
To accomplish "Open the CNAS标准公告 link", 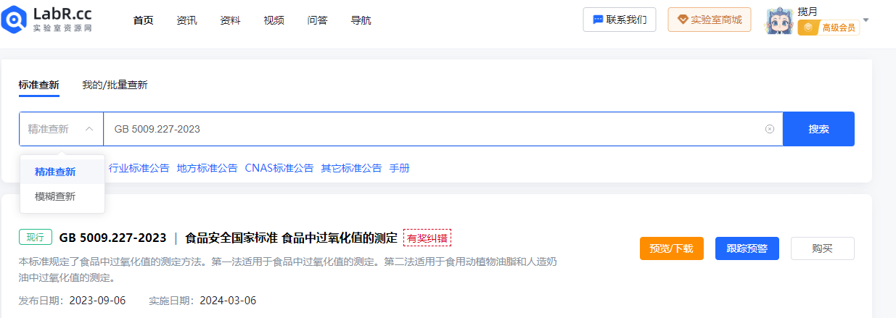I will (279, 168).
